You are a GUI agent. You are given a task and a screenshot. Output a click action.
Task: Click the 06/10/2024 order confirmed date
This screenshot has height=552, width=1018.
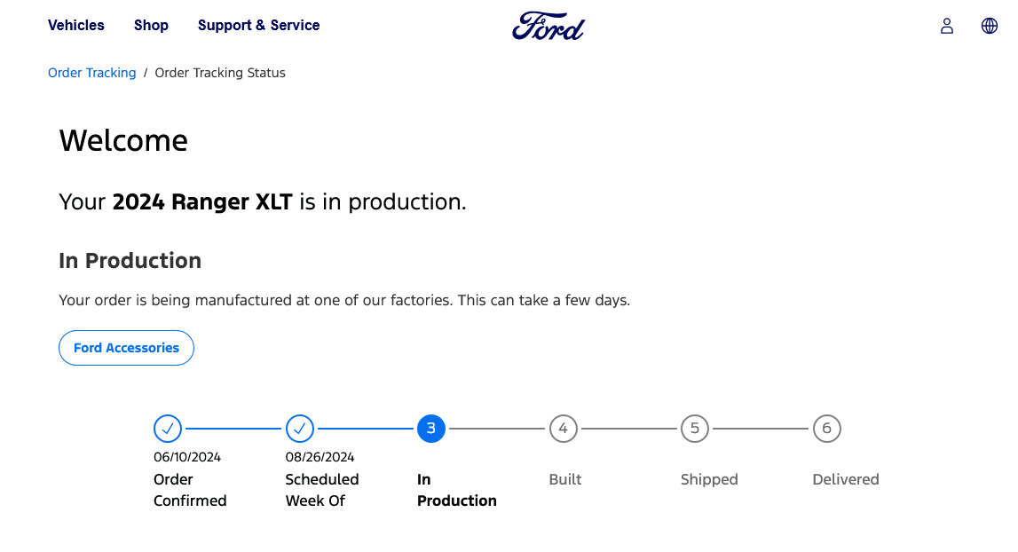(x=187, y=457)
